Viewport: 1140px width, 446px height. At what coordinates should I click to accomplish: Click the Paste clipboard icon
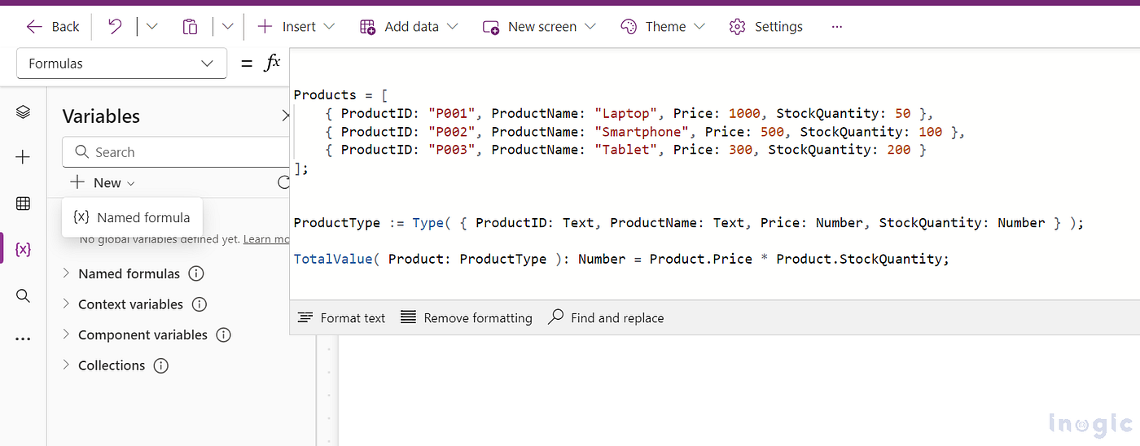(x=190, y=27)
